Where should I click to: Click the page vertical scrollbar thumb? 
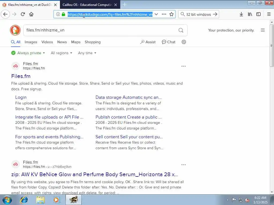[x=272, y=46]
